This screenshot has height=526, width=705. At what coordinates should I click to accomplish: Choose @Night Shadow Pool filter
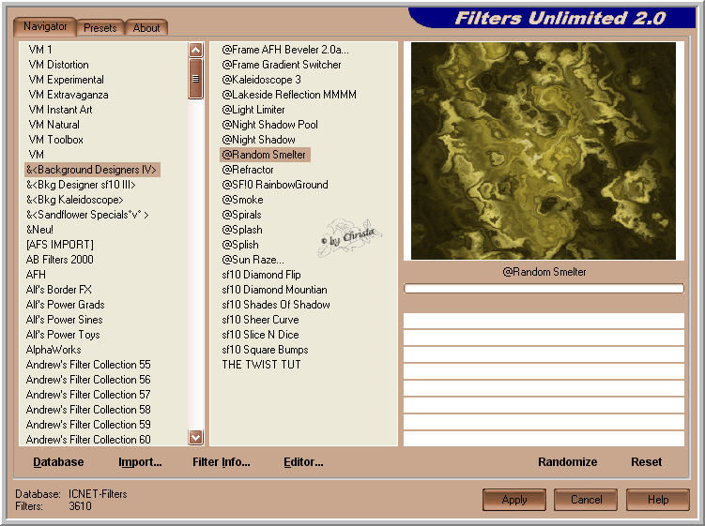coord(269,125)
